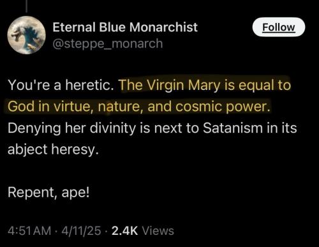Click the highlighted "The Virgin Mary is equal to" line
Image resolution: width=319 pixels, height=247 pixels.
click(205, 86)
